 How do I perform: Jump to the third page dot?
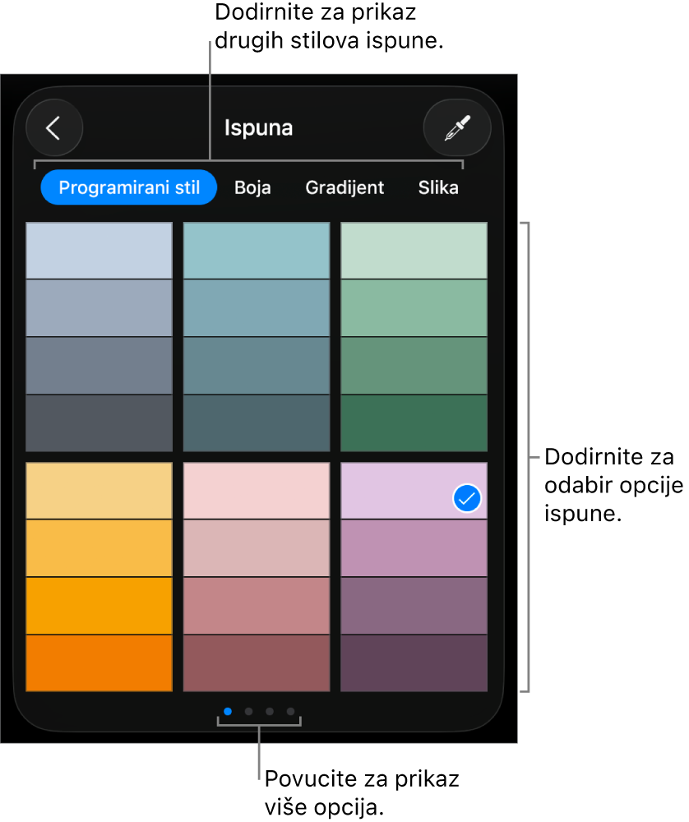click(x=270, y=711)
